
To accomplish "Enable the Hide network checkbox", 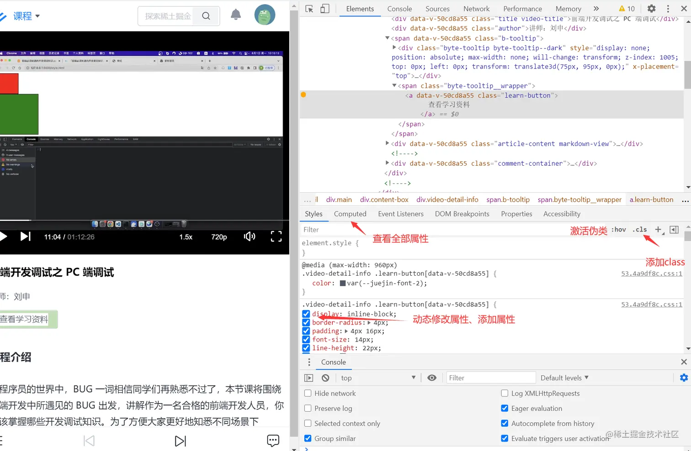I will [308, 393].
